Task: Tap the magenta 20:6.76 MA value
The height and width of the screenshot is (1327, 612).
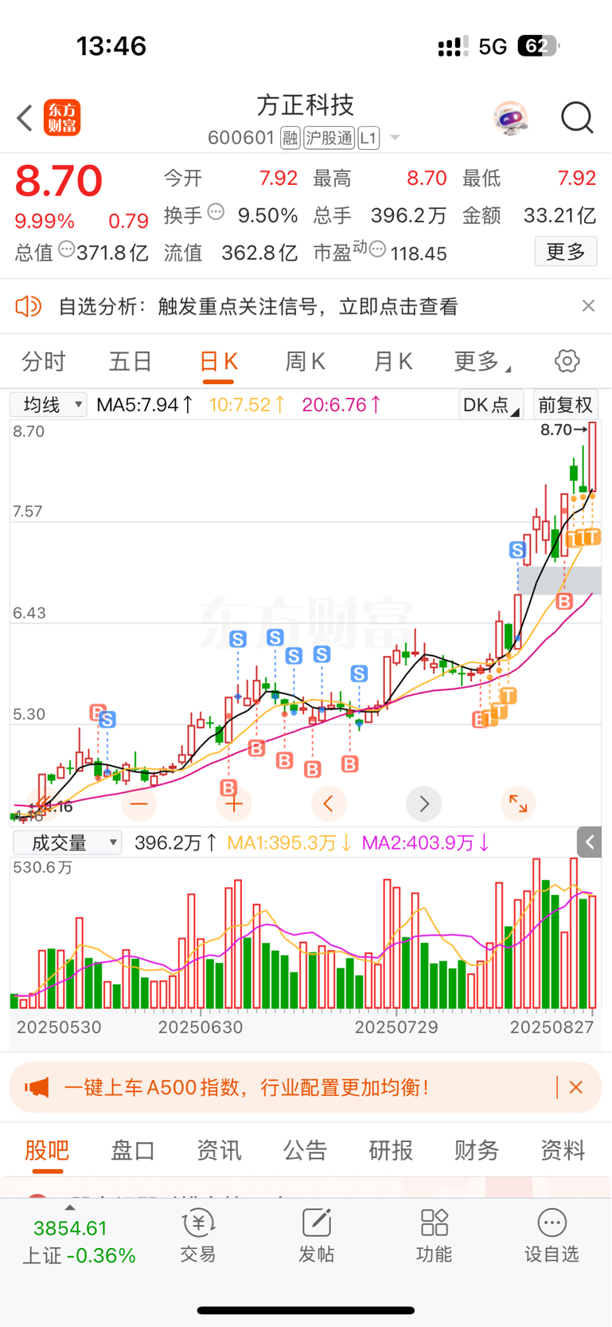Action: [342, 405]
